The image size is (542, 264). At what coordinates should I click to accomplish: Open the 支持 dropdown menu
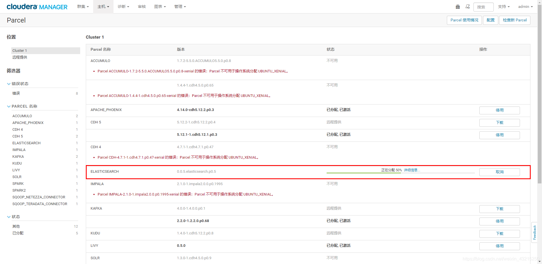[504, 6]
